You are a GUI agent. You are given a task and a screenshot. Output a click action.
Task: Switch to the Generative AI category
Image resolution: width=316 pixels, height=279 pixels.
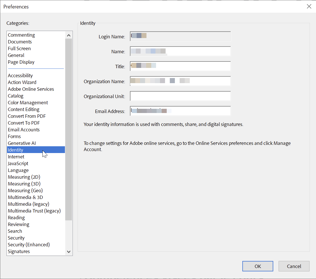pyautogui.click(x=22, y=143)
